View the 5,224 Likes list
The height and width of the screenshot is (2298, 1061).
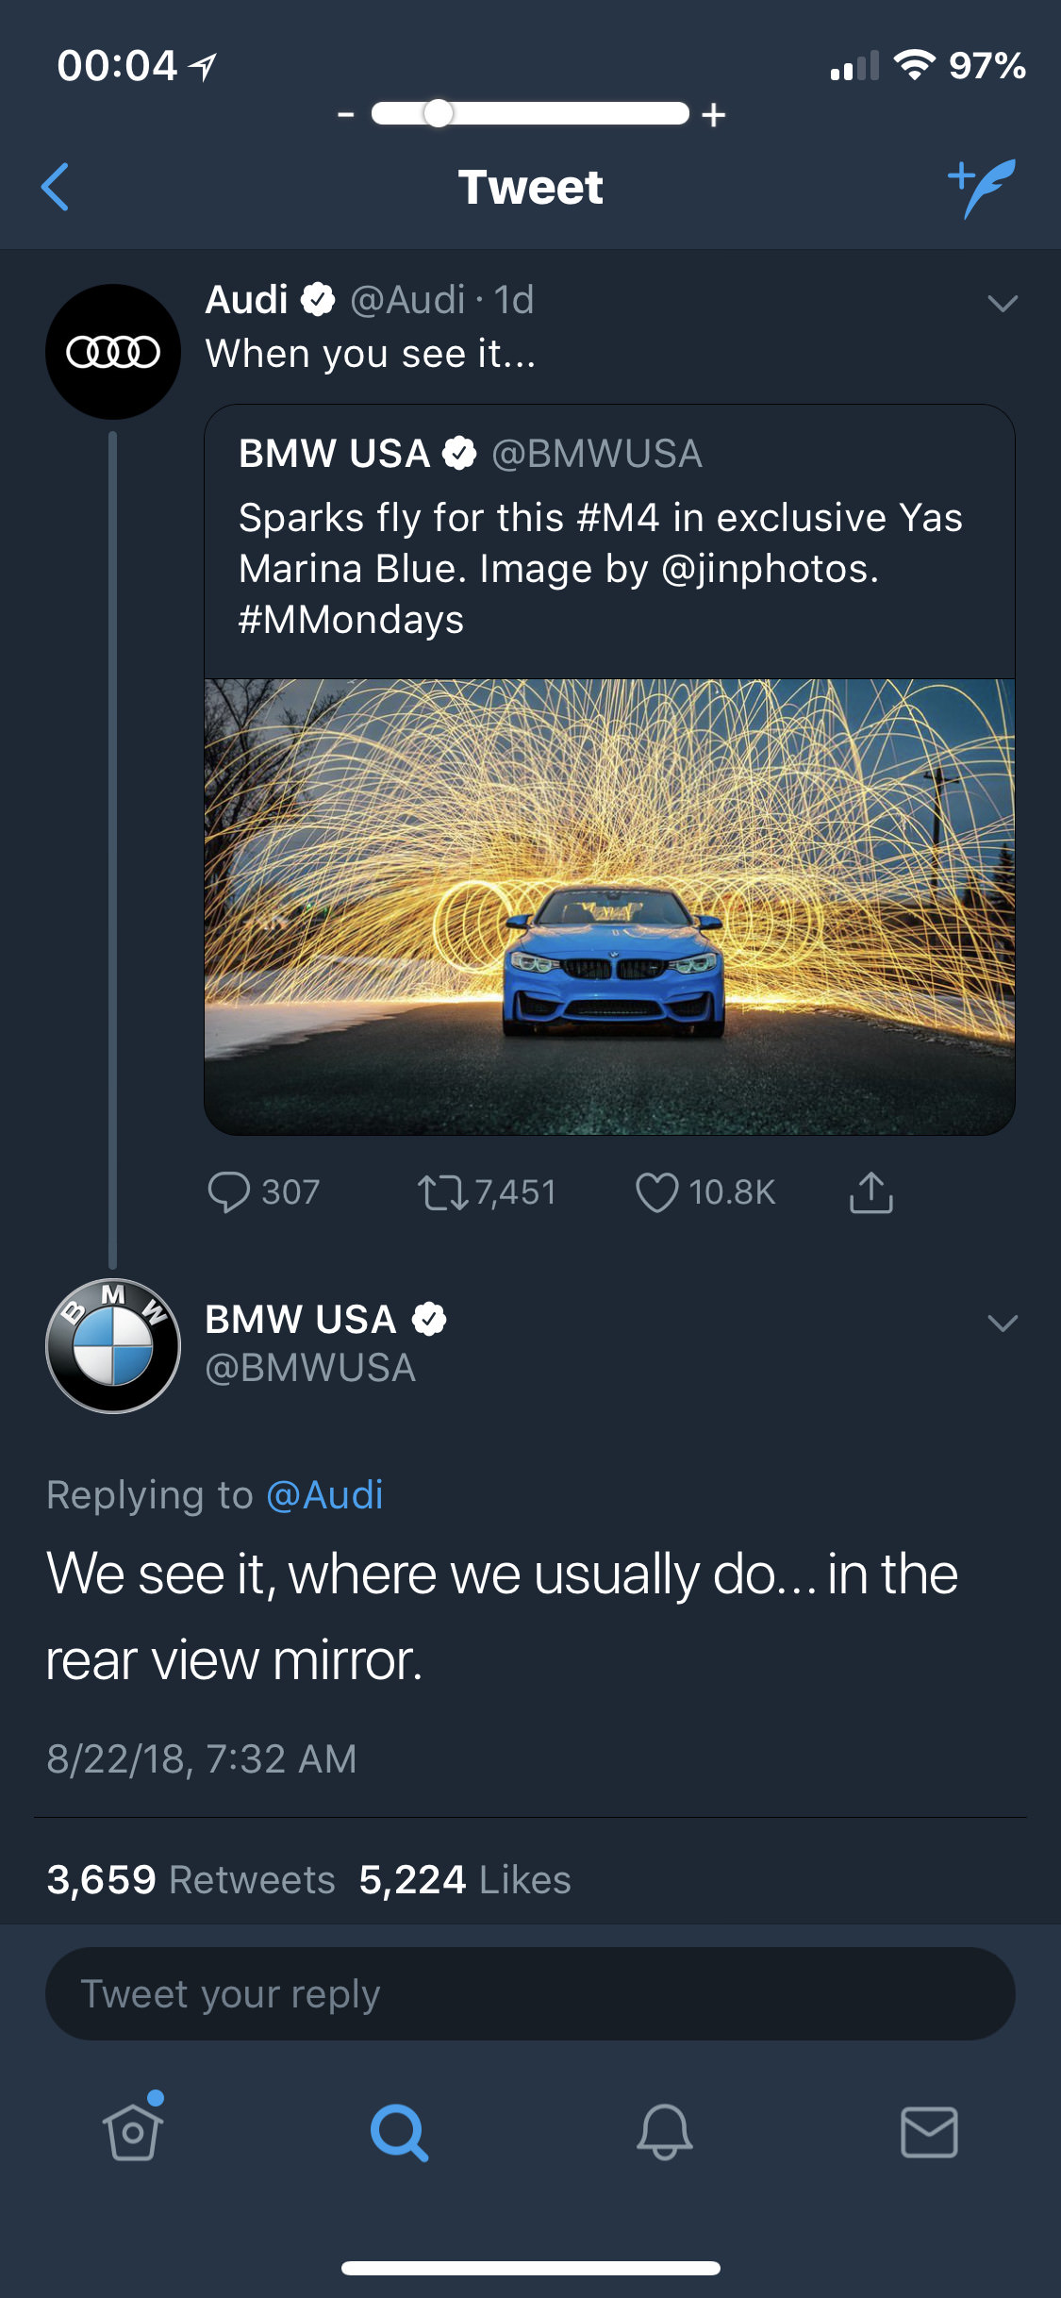[x=465, y=1879]
